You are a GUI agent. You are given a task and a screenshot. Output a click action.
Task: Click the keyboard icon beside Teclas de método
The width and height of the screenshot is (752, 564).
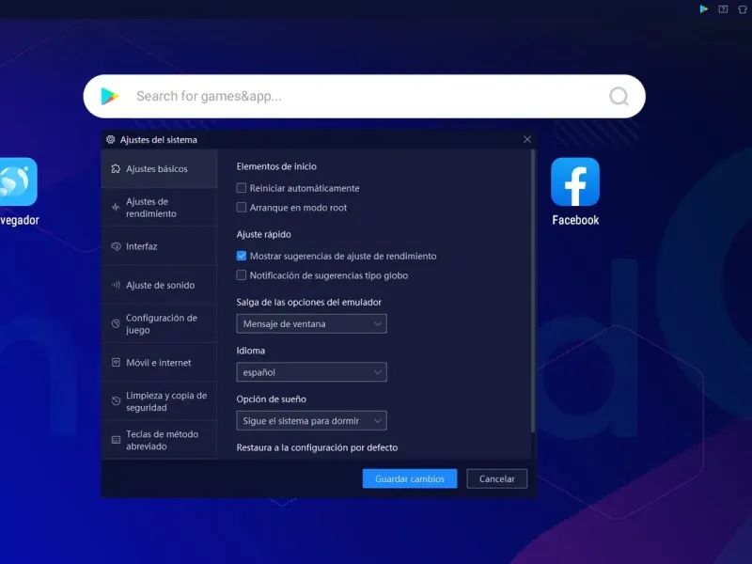tap(116, 440)
